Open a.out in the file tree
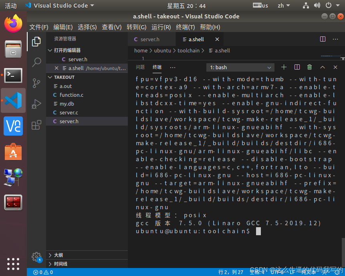This screenshot has height=276, width=345. (87, 86)
